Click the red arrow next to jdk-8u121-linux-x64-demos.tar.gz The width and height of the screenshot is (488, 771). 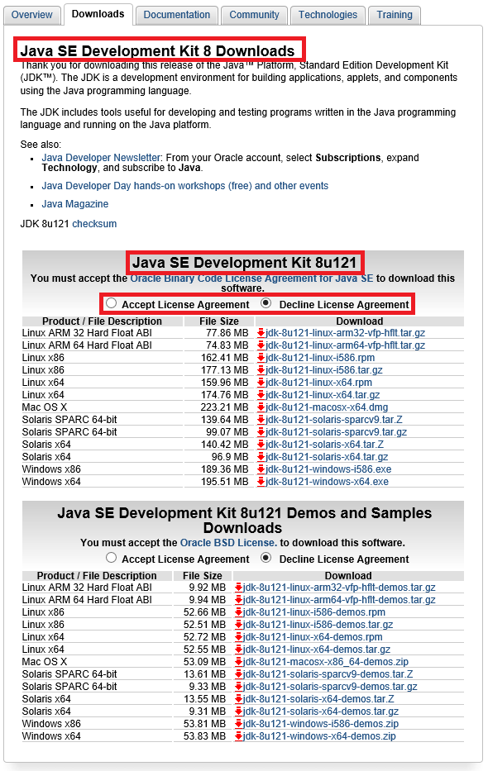238,649
